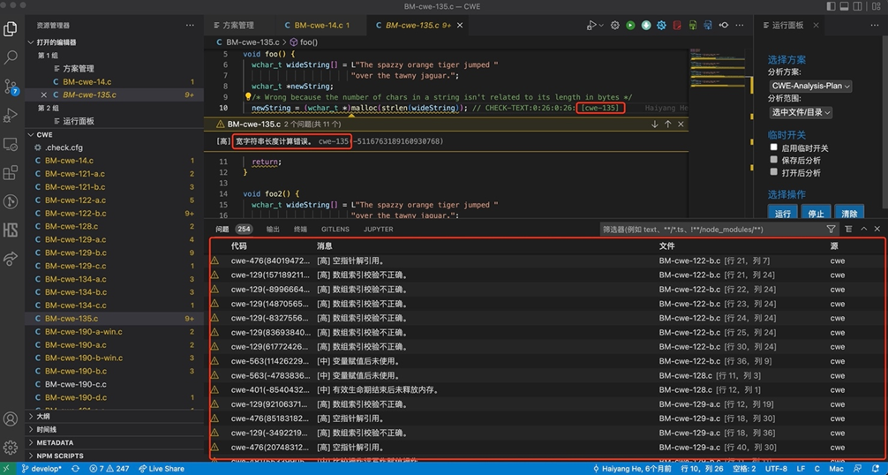Toggle the 保存后分析 checkbox
888x475 pixels.
pyautogui.click(x=773, y=160)
